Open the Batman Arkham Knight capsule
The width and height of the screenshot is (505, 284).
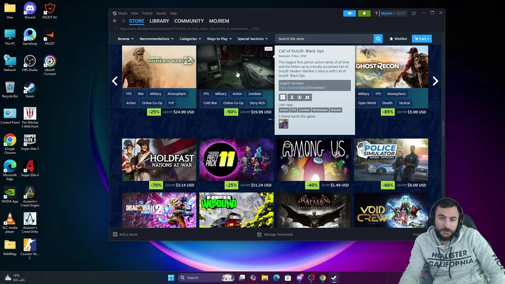tap(314, 210)
